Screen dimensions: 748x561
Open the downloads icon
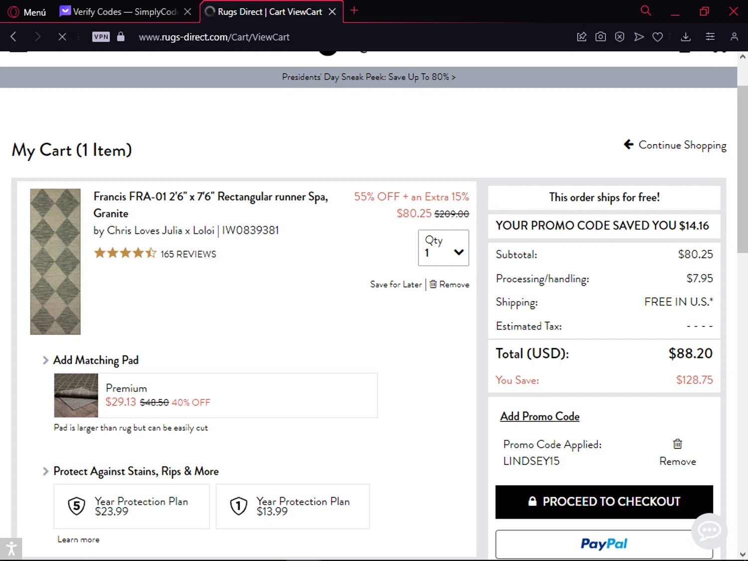[686, 36]
